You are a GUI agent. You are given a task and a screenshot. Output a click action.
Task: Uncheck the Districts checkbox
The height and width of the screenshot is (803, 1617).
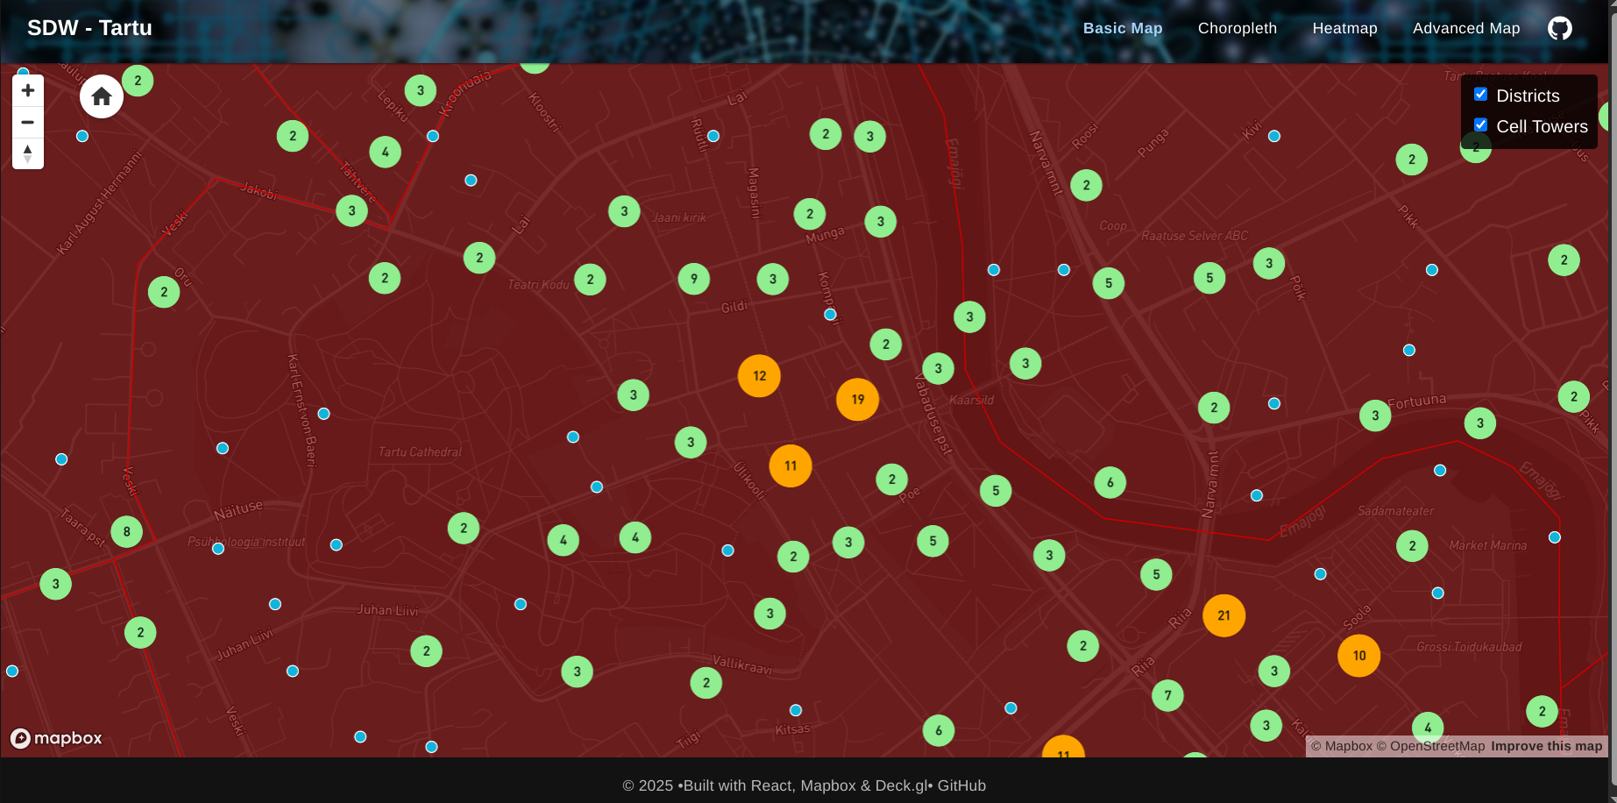(x=1481, y=94)
